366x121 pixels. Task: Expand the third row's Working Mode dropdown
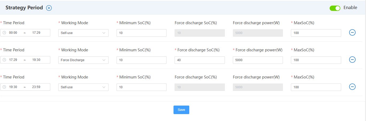83,87
